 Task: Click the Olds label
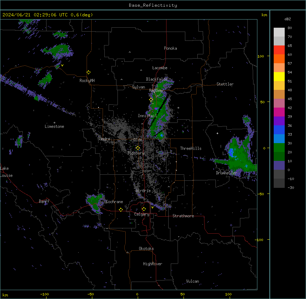pos(138,140)
